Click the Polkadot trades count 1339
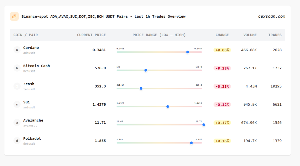The image size is (300, 166). (277, 141)
